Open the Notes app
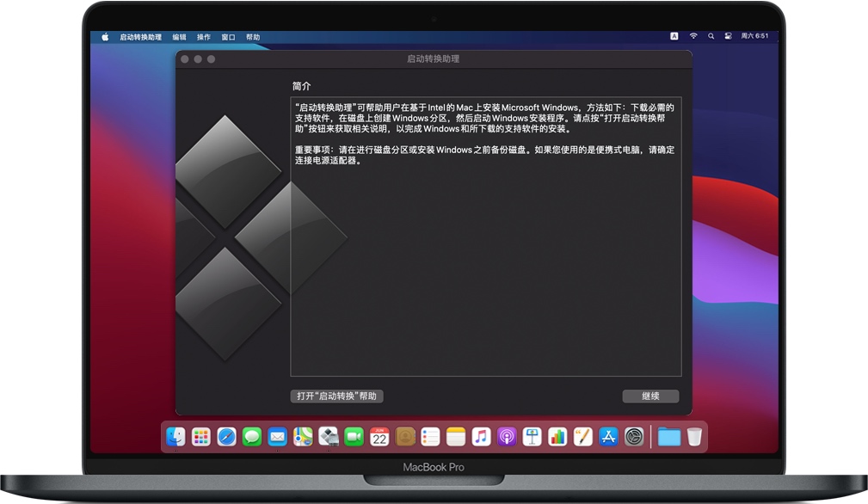Screen dimensions: 868x504 pos(454,436)
